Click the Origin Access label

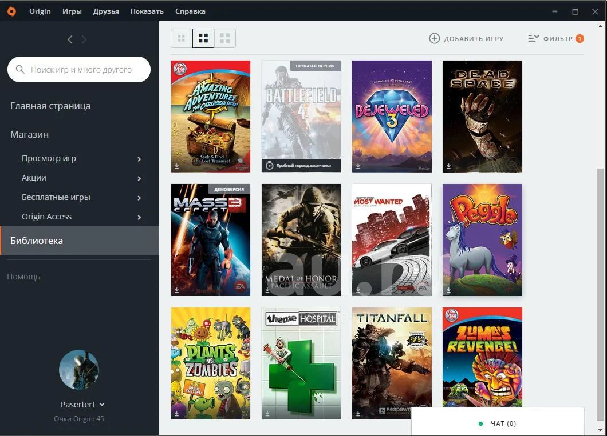point(46,217)
